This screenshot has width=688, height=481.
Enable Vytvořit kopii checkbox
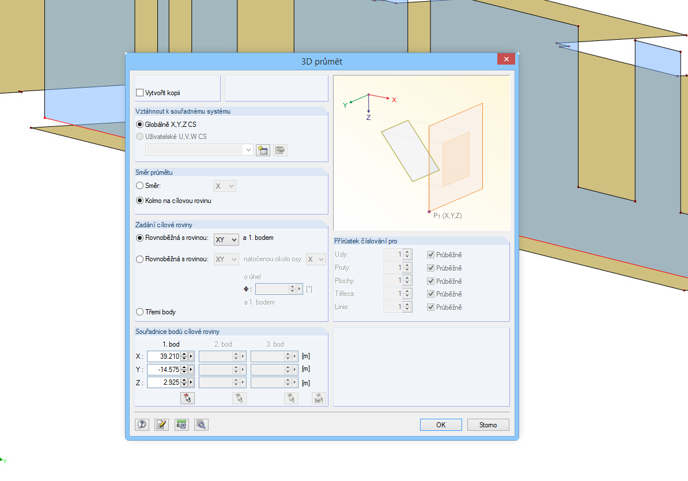click(140, 93)
